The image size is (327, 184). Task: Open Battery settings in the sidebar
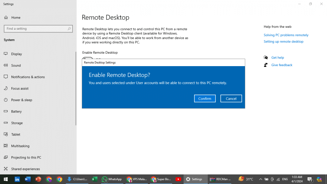(17, 111)
